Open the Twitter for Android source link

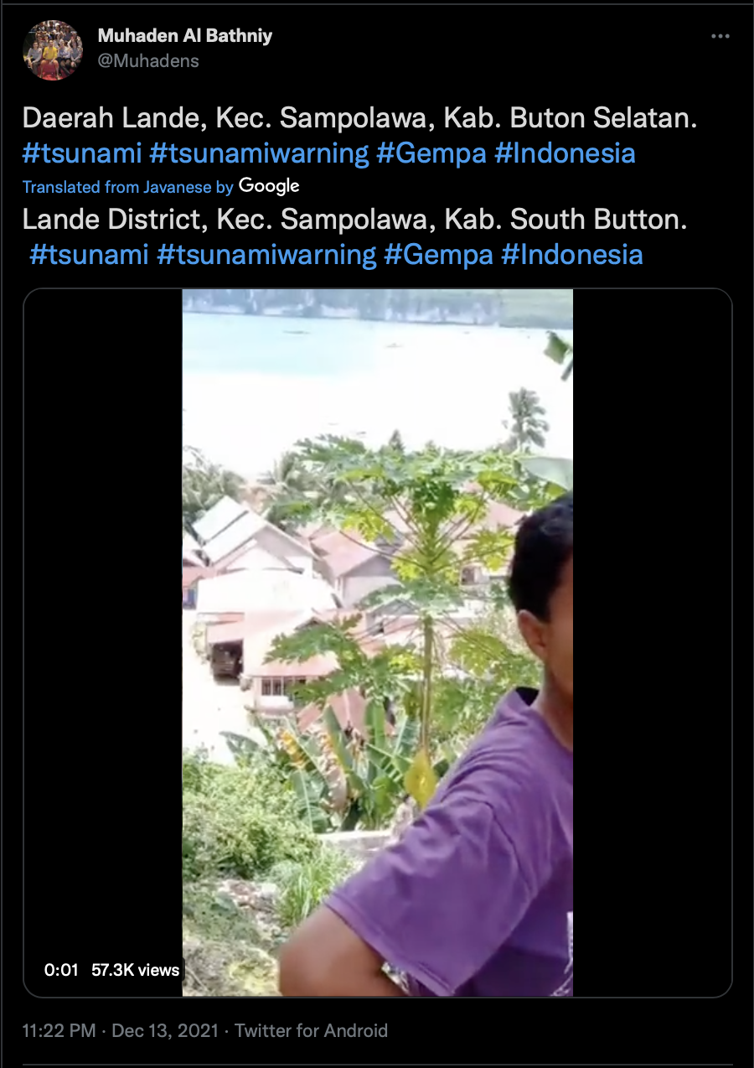coord(311,1031)
